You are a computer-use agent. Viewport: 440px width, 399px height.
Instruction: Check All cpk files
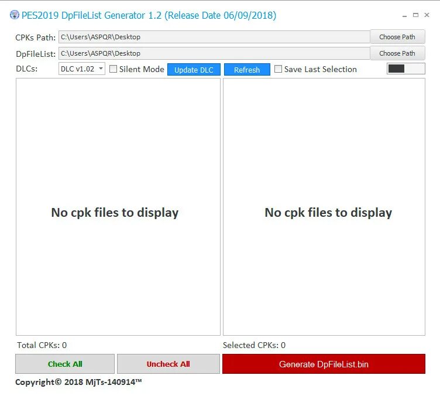click(65, 364)
